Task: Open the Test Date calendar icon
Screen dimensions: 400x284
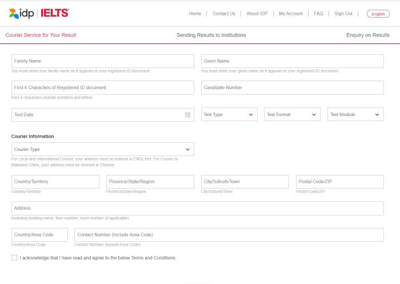Action: 187,115
